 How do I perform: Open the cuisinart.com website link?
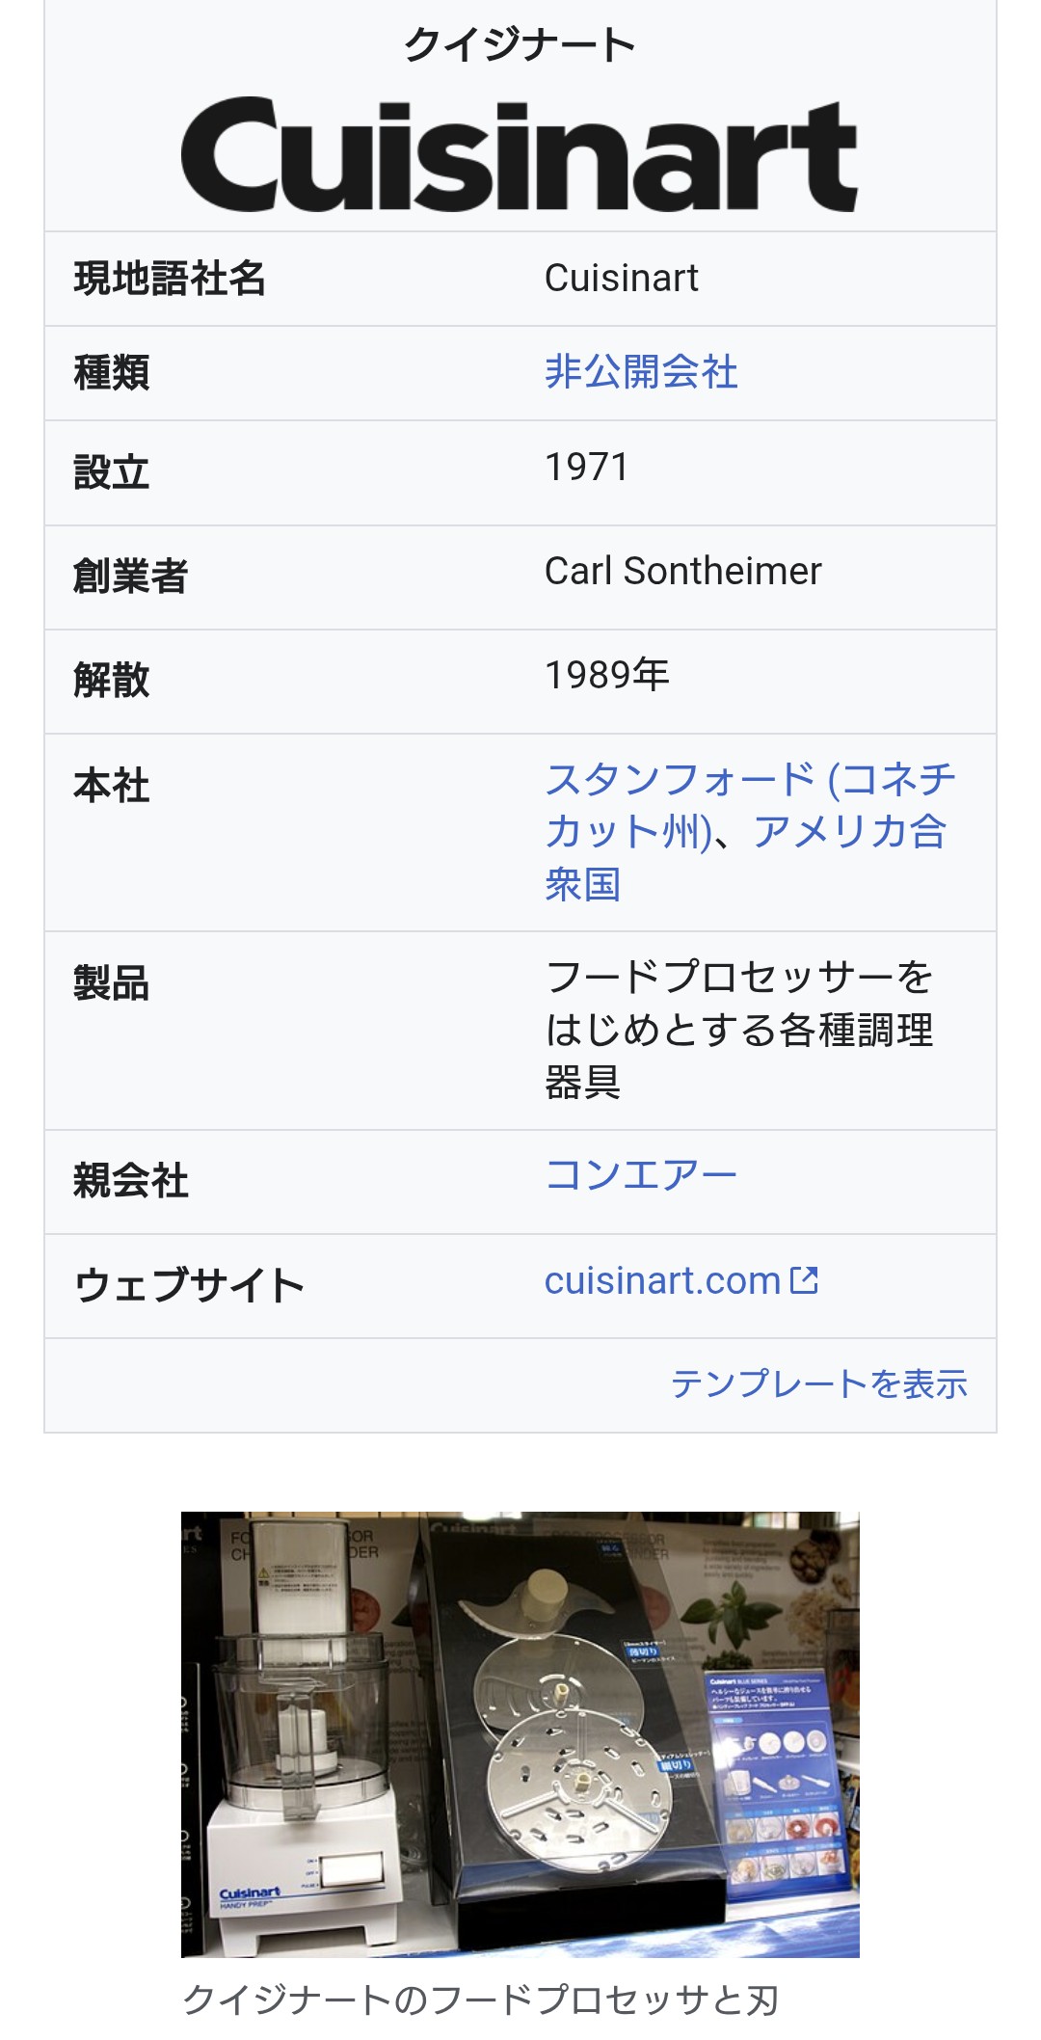click(662, 1281)
